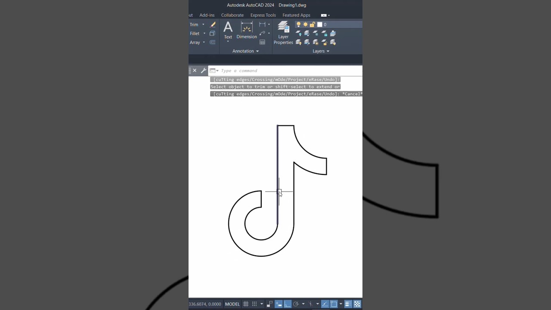
Task: Open the Linear dimension dropdown arrow
Action: tap(269, 25)
